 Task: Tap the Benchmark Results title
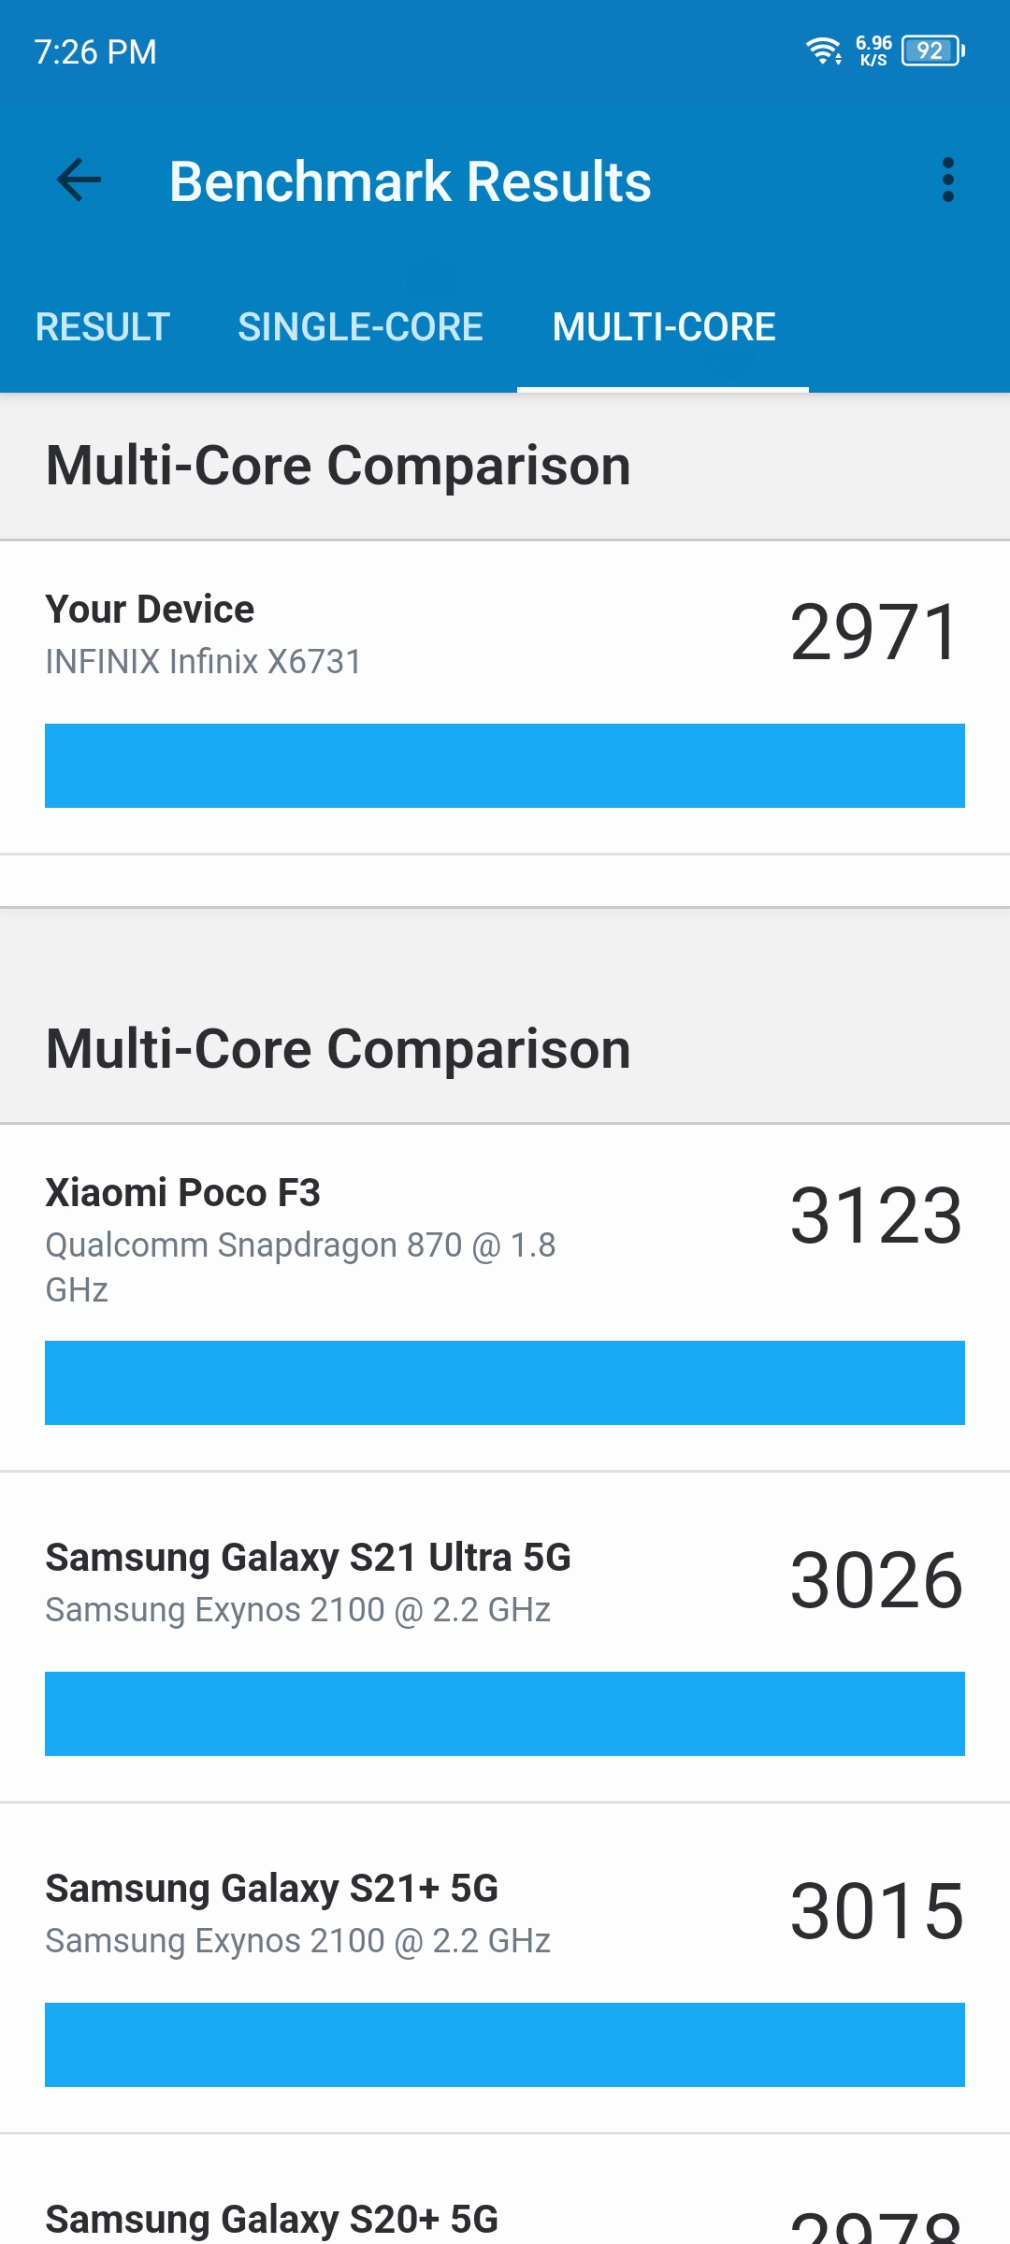tap(411, 181)
